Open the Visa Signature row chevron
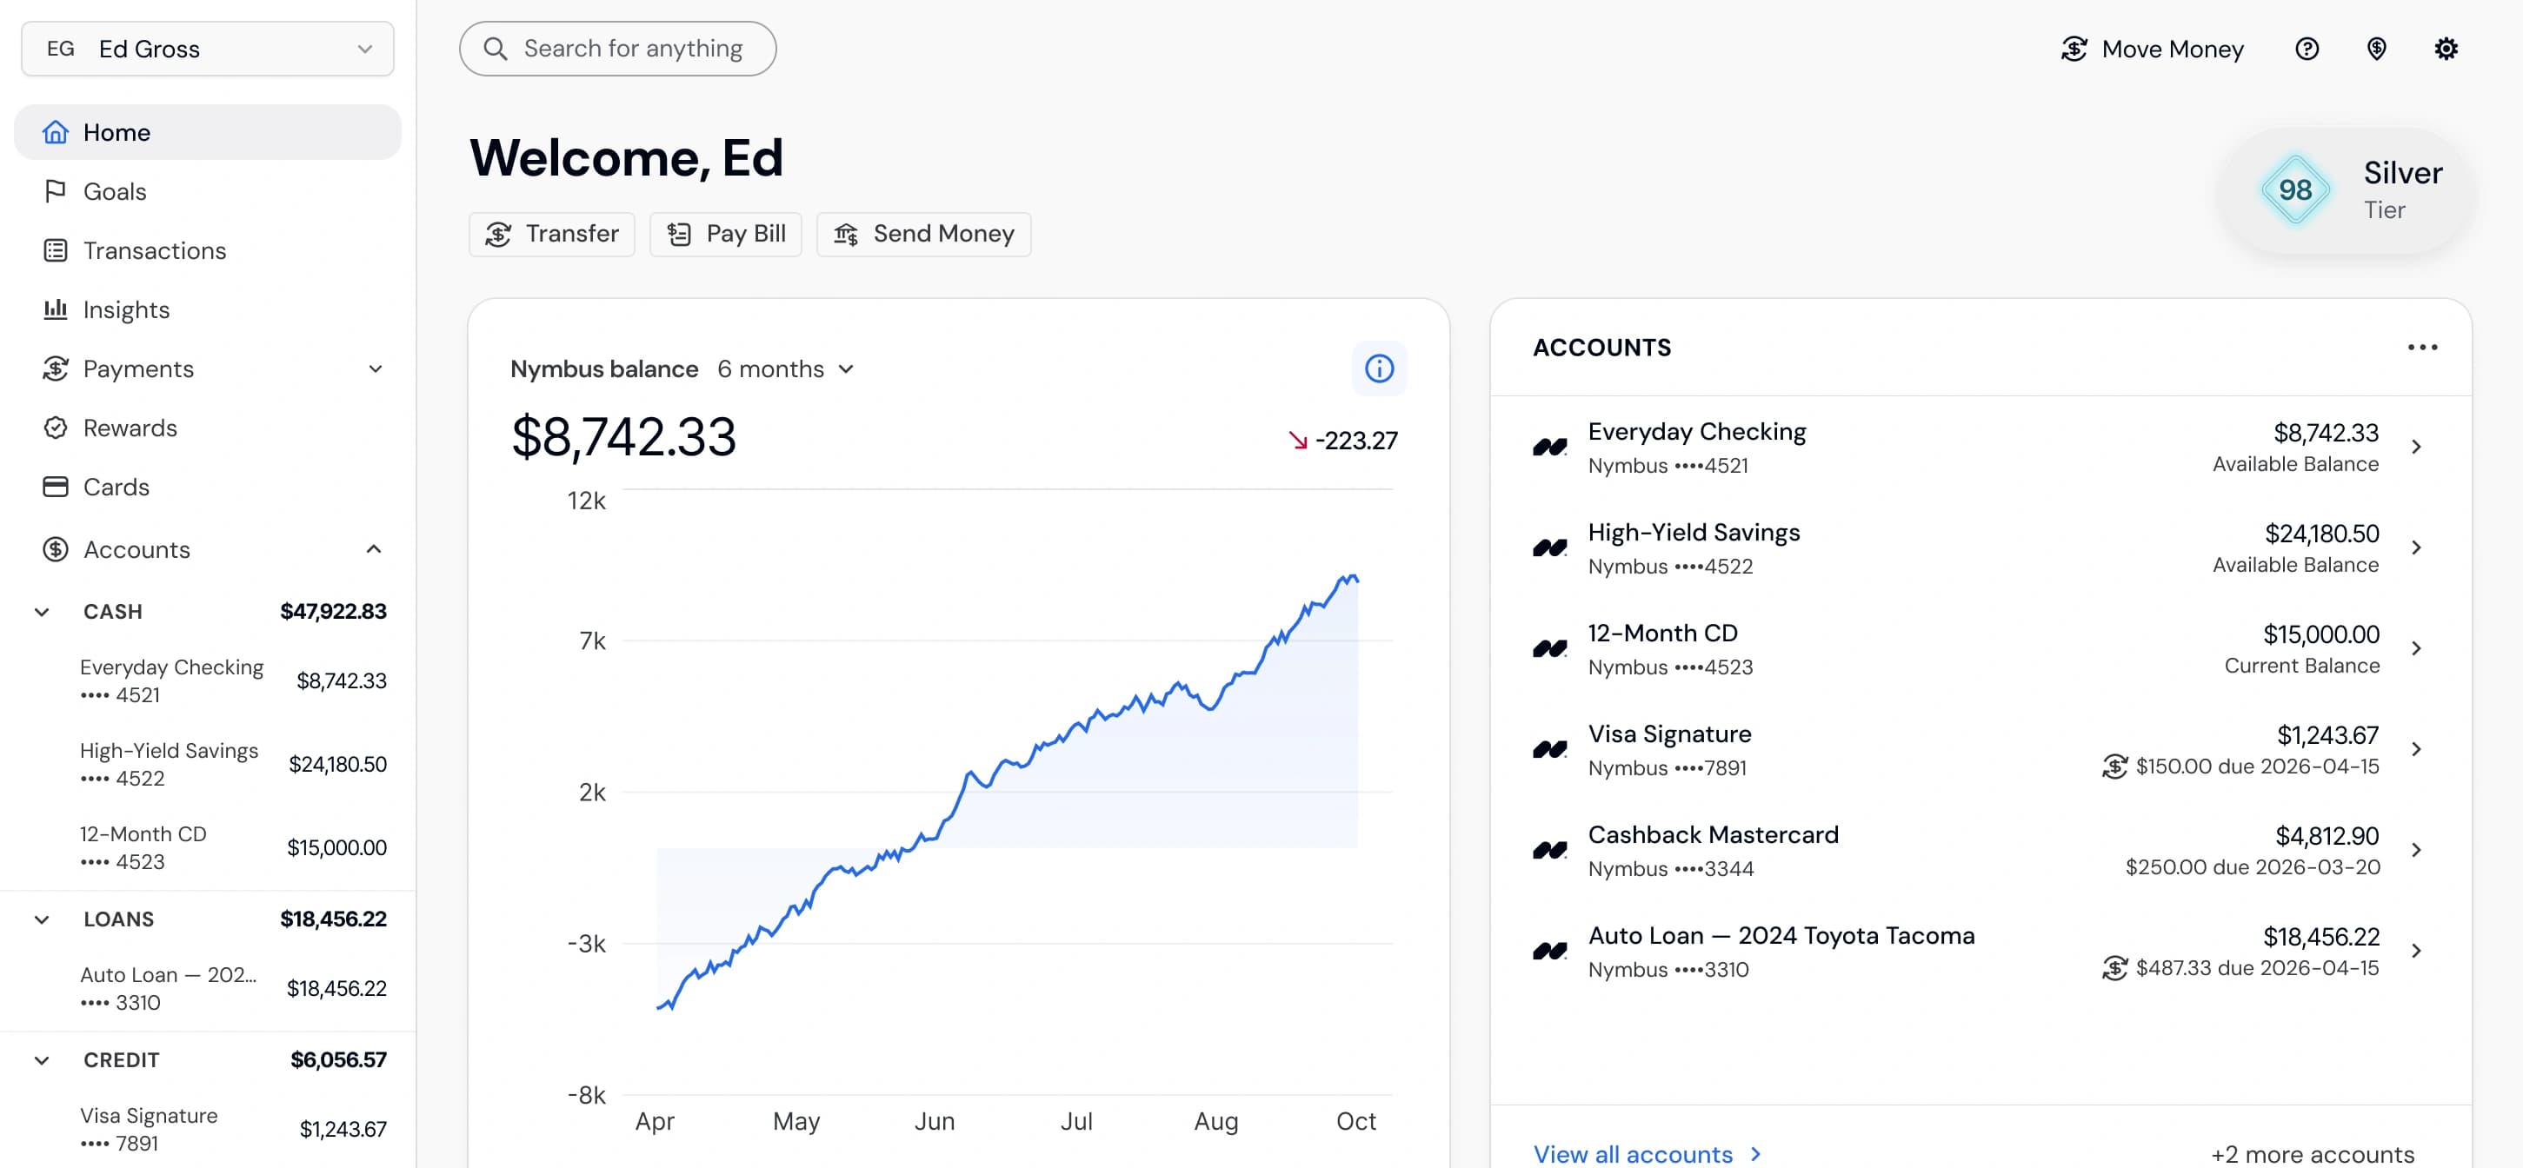 (2416, 750)
